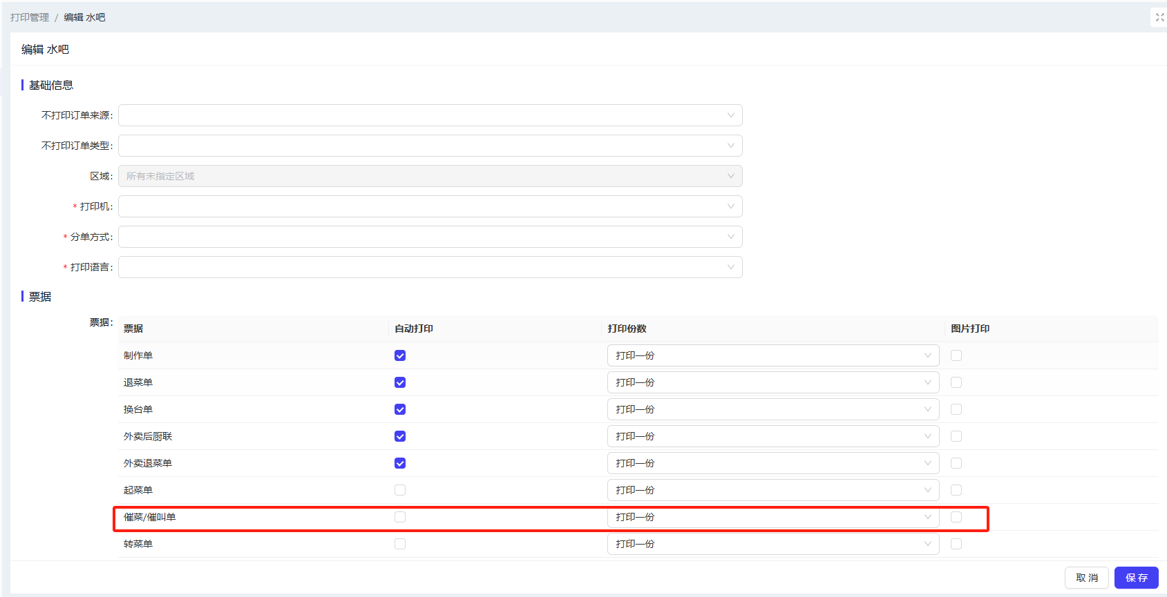Uncheck auto print for 外卖后厨联
The width and height of the screenshot is (1167, 597).
pos(400,436)
